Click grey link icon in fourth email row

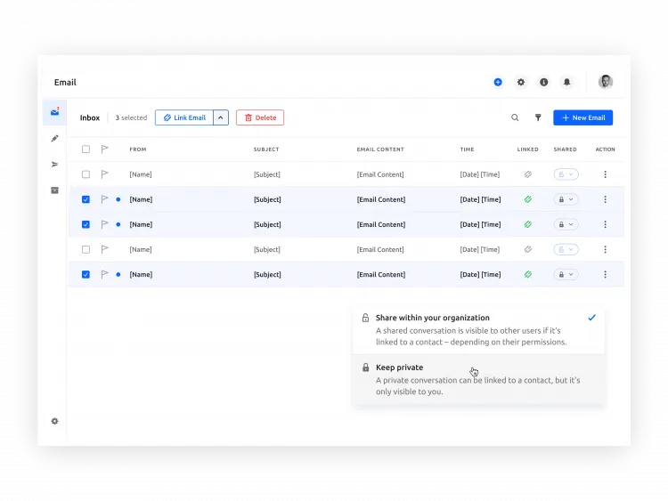click(x=528, y=249)
